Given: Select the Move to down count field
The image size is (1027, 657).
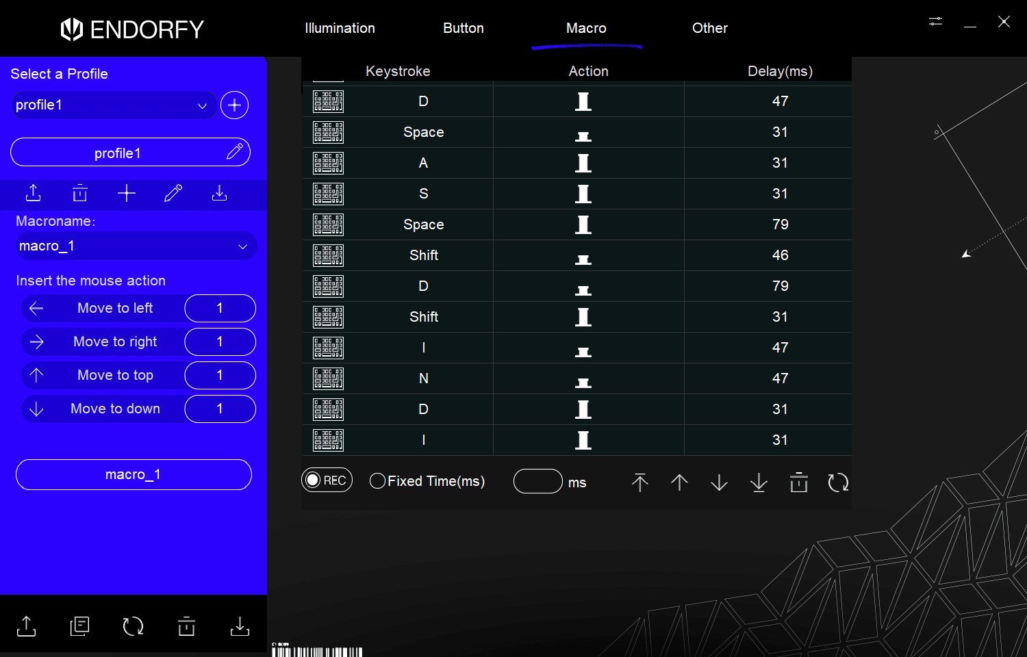Looking at the screenshot, I should coord(220,409).
